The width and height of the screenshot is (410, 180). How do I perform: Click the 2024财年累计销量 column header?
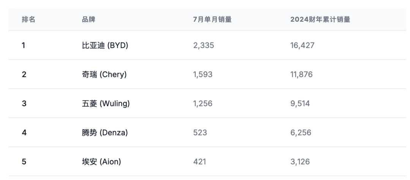click(x=320, y=20)
